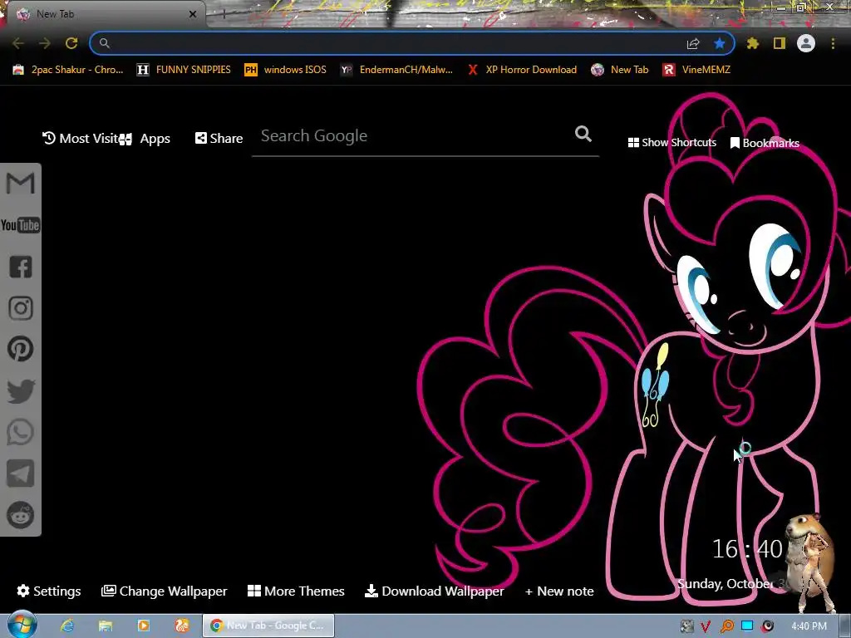
Task: Click the share-page icon in the address bar
Action: 693,43
